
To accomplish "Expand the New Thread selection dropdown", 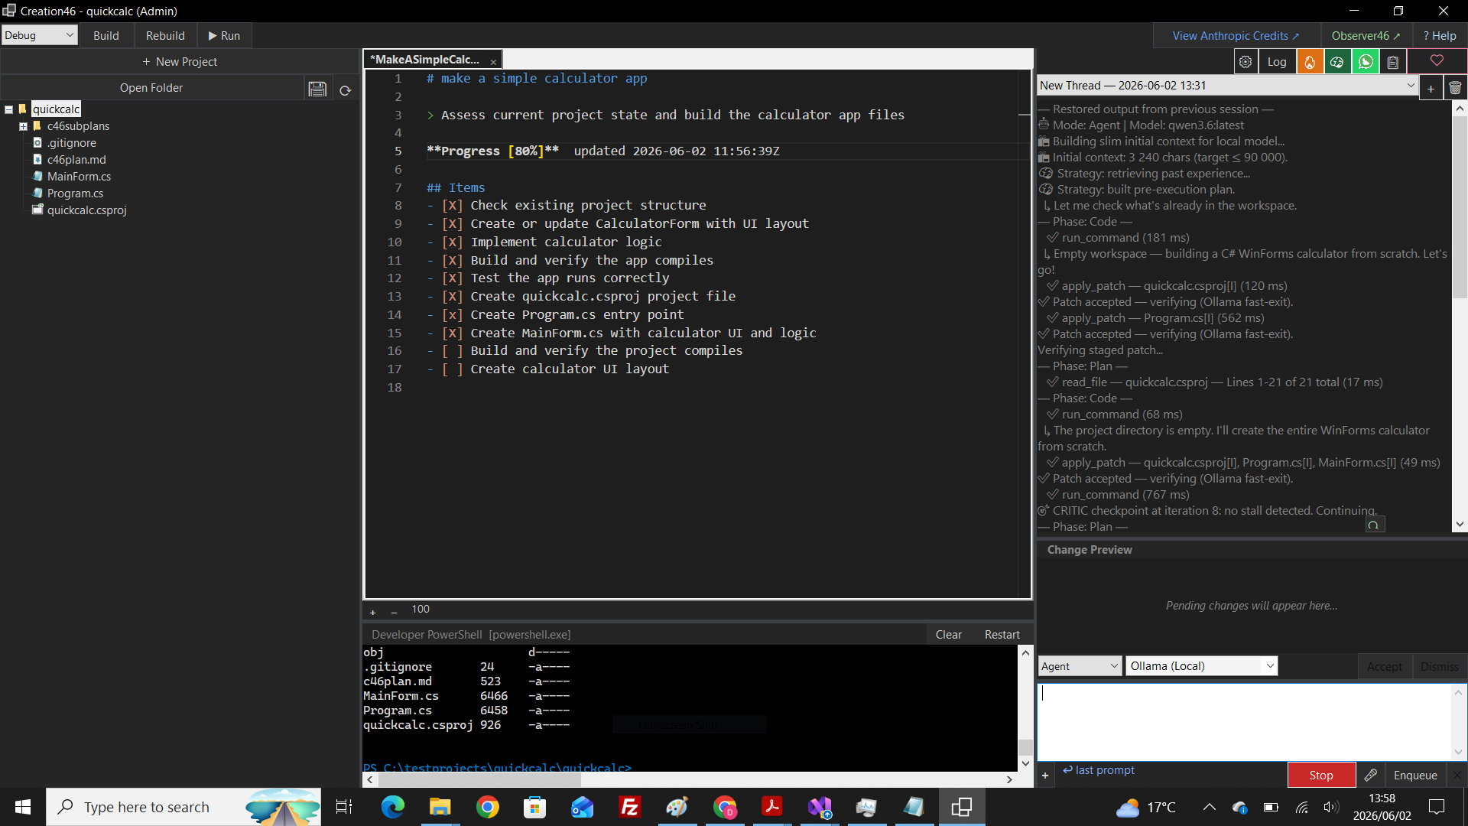I will [1411, 86].
